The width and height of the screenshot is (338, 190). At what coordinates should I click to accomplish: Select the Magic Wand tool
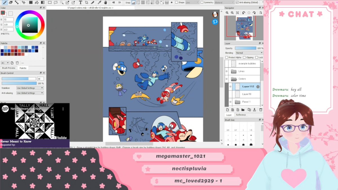tap(61, 2)
